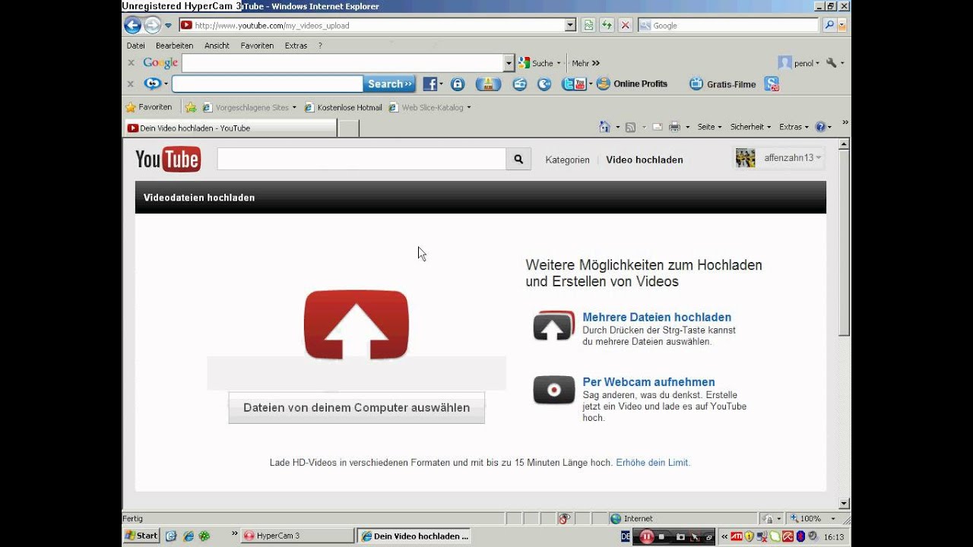Stop loading with the red X icon
The width and height of the screenshot is (973, 547).
(625, 25)
